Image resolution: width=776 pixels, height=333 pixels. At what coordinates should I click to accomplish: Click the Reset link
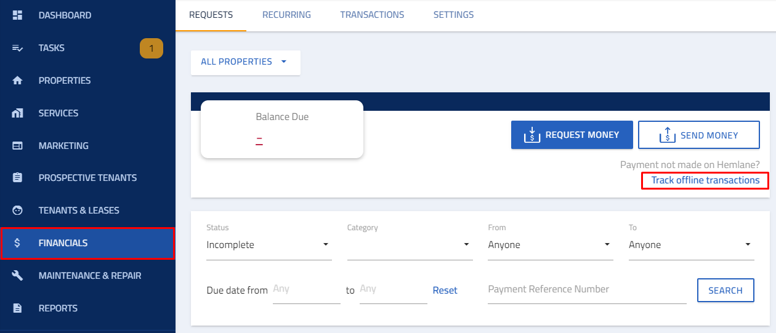(x=445, y=291)
